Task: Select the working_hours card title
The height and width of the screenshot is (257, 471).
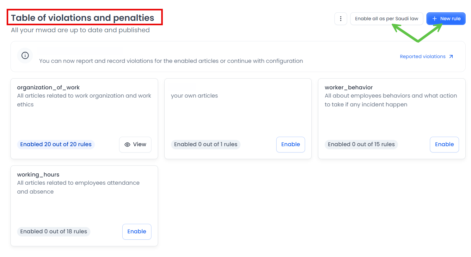Action: tap(38, 175)
